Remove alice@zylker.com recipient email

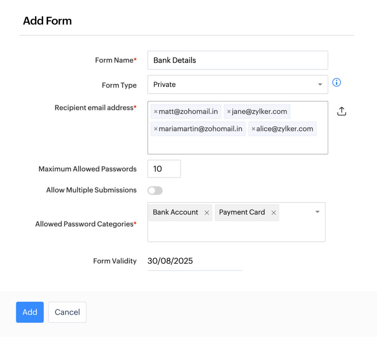(x=253, y=129)
